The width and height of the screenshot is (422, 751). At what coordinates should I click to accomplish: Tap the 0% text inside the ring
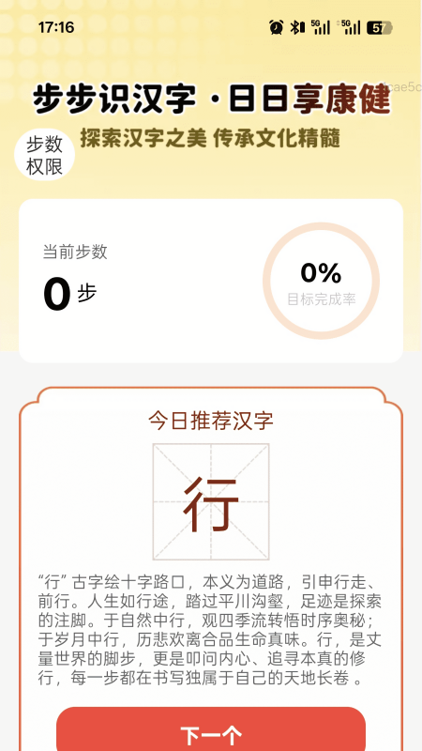pyautogui.click(x=321, y=273)
